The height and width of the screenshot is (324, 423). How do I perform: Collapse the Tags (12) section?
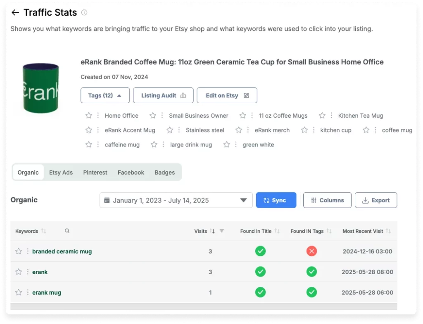tap(105, 95)
